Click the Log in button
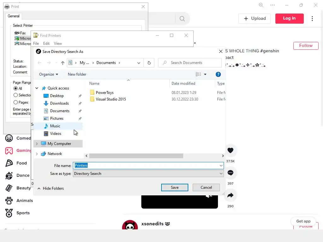Image resolution: width=323 pixels, height=242 pixels. (289, 19)
